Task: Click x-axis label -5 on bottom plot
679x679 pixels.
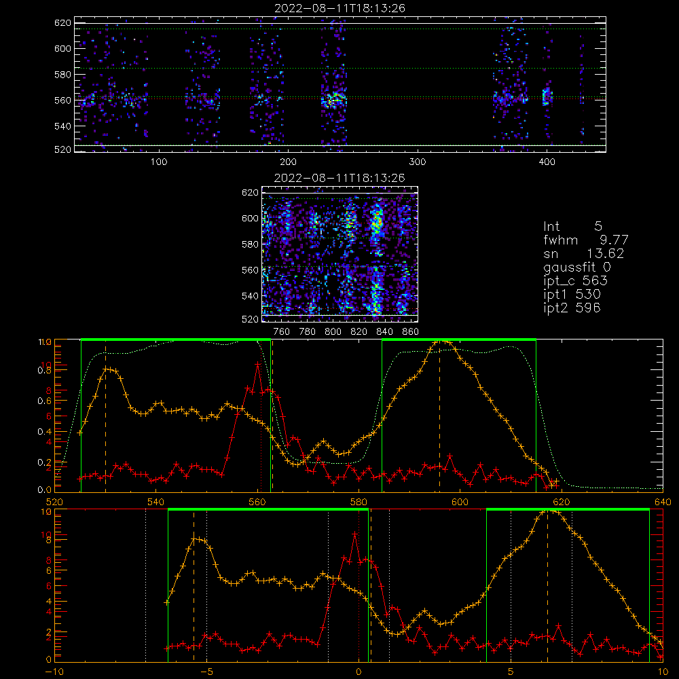Action: click(207, 672)
